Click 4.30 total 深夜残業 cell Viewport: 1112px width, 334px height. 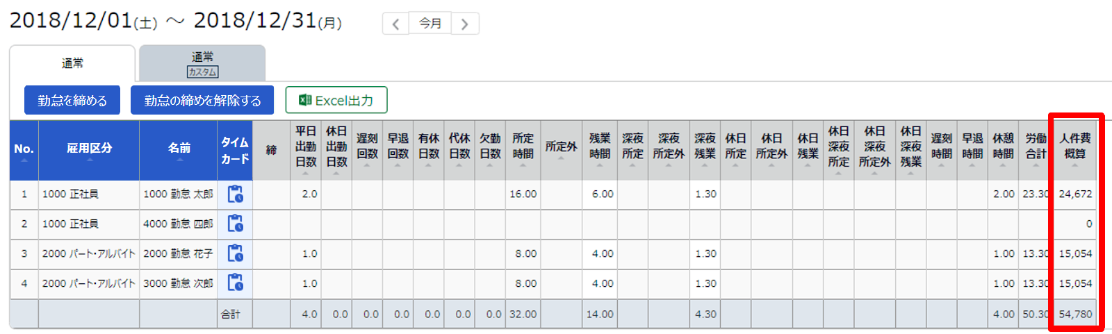[x=705, y=314]
